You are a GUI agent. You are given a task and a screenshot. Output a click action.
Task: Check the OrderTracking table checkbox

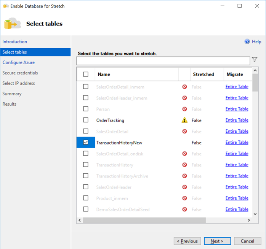[x=86, y=120]
